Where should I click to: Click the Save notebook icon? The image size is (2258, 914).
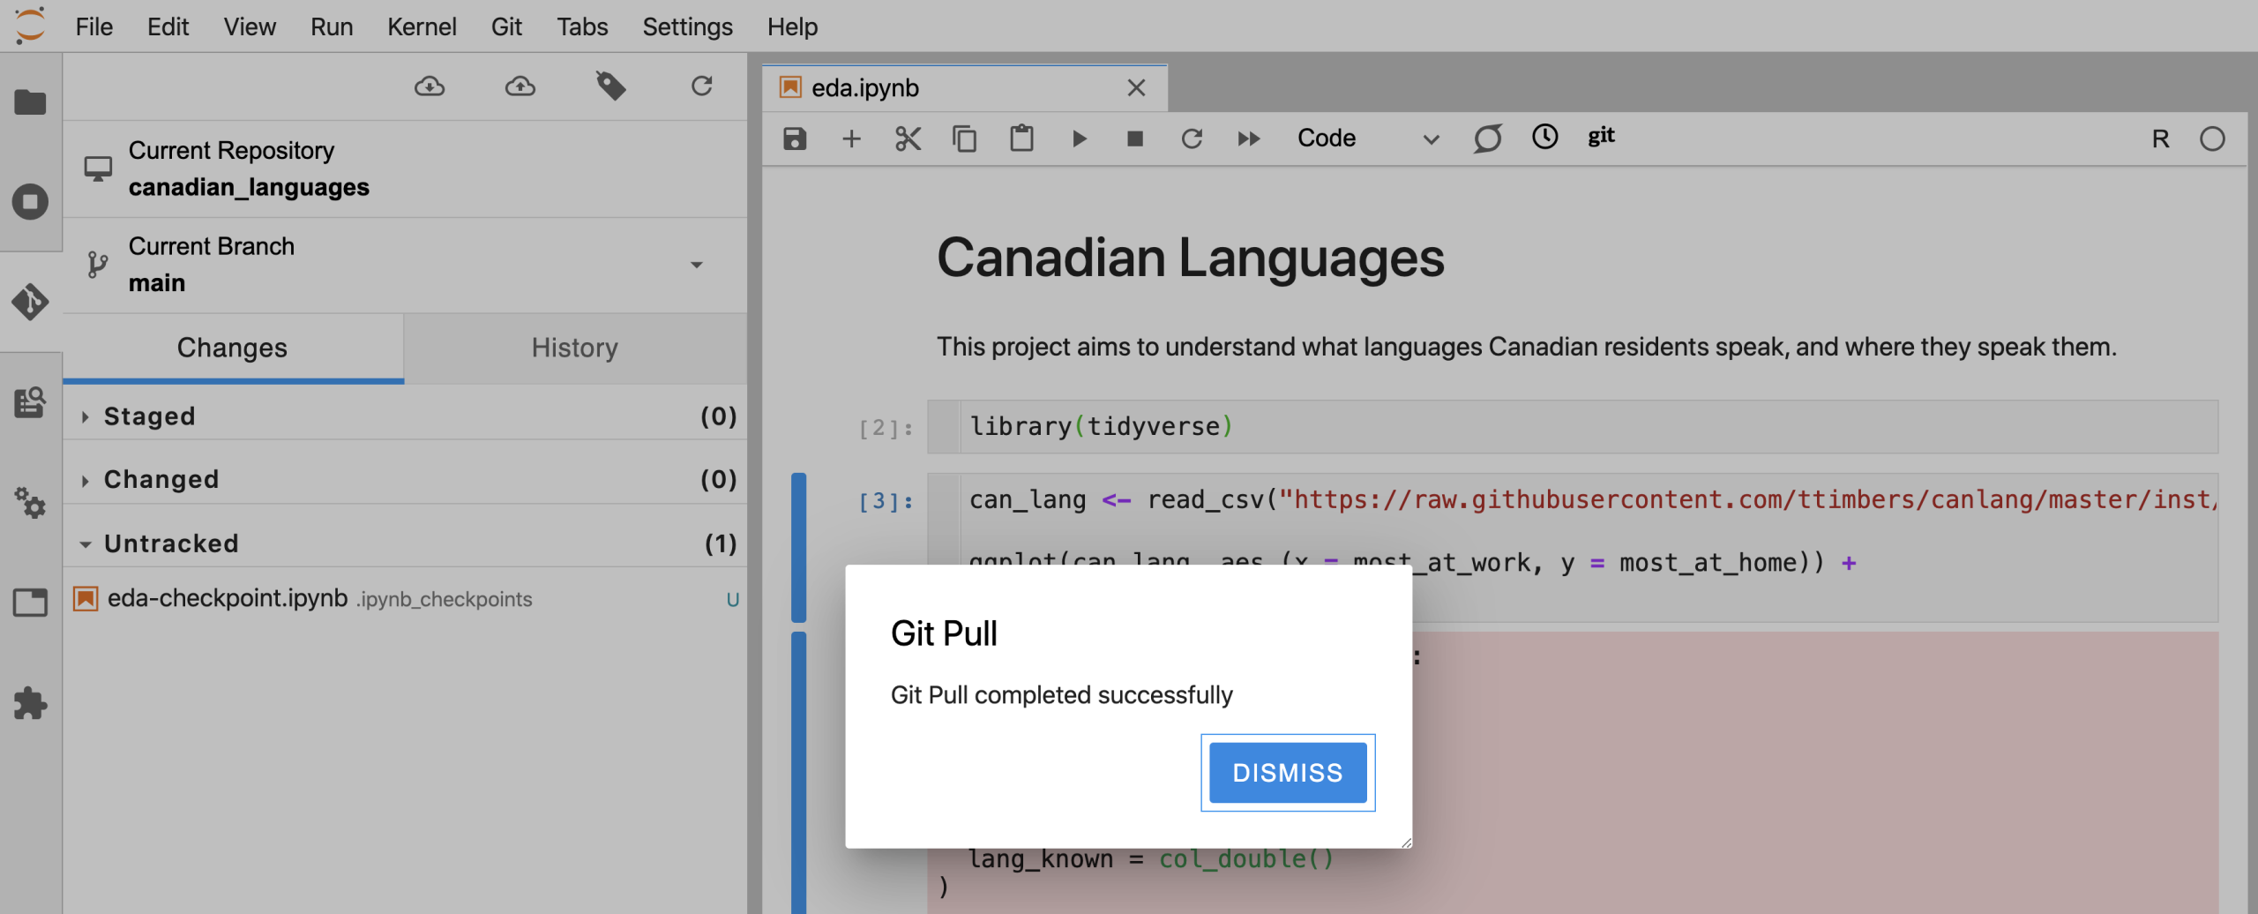coord(795,139)
